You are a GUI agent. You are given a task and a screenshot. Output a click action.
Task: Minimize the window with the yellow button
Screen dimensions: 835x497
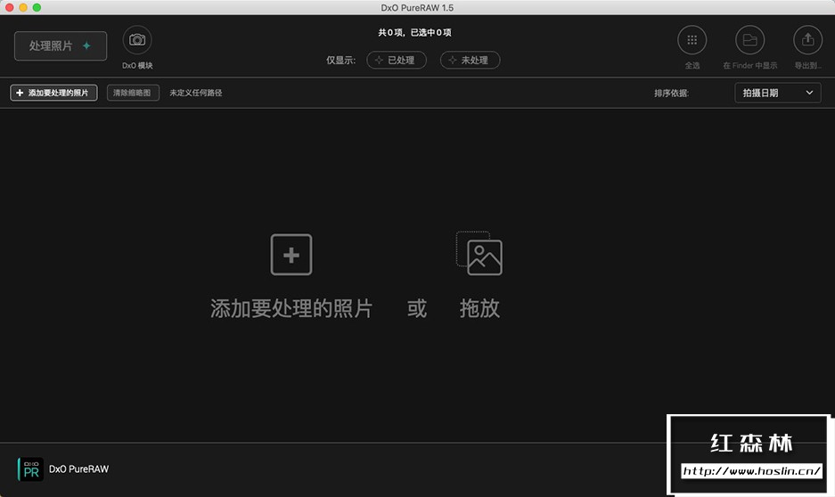coord(23,7)
